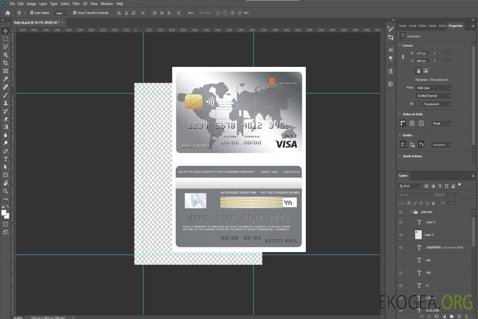Toggle Show Transform Controls checkbox

(75, 13)
